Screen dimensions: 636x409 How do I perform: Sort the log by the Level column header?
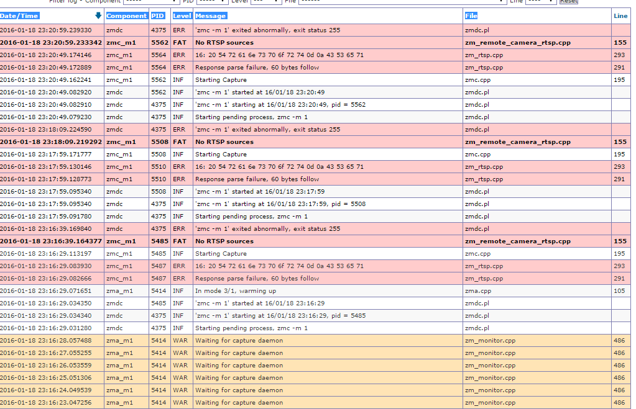(x=182, y=16)
